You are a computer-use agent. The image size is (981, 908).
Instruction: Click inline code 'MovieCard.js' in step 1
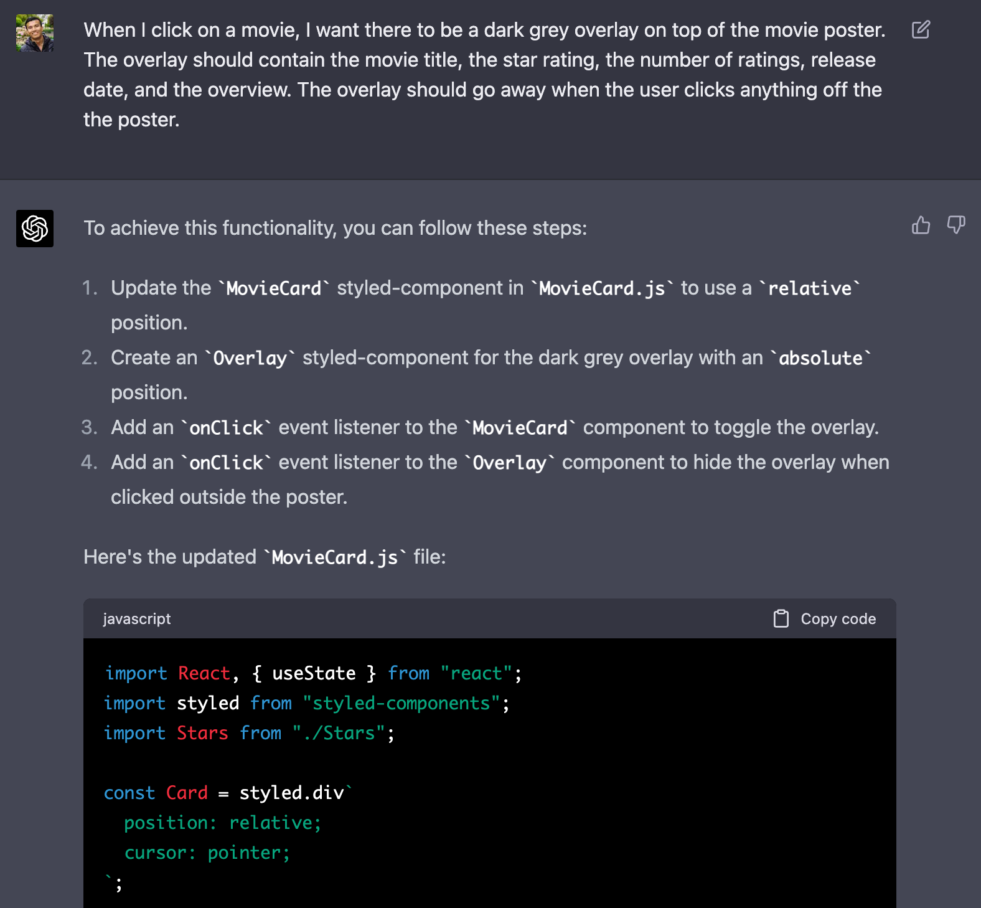click(x=602, y=288)
